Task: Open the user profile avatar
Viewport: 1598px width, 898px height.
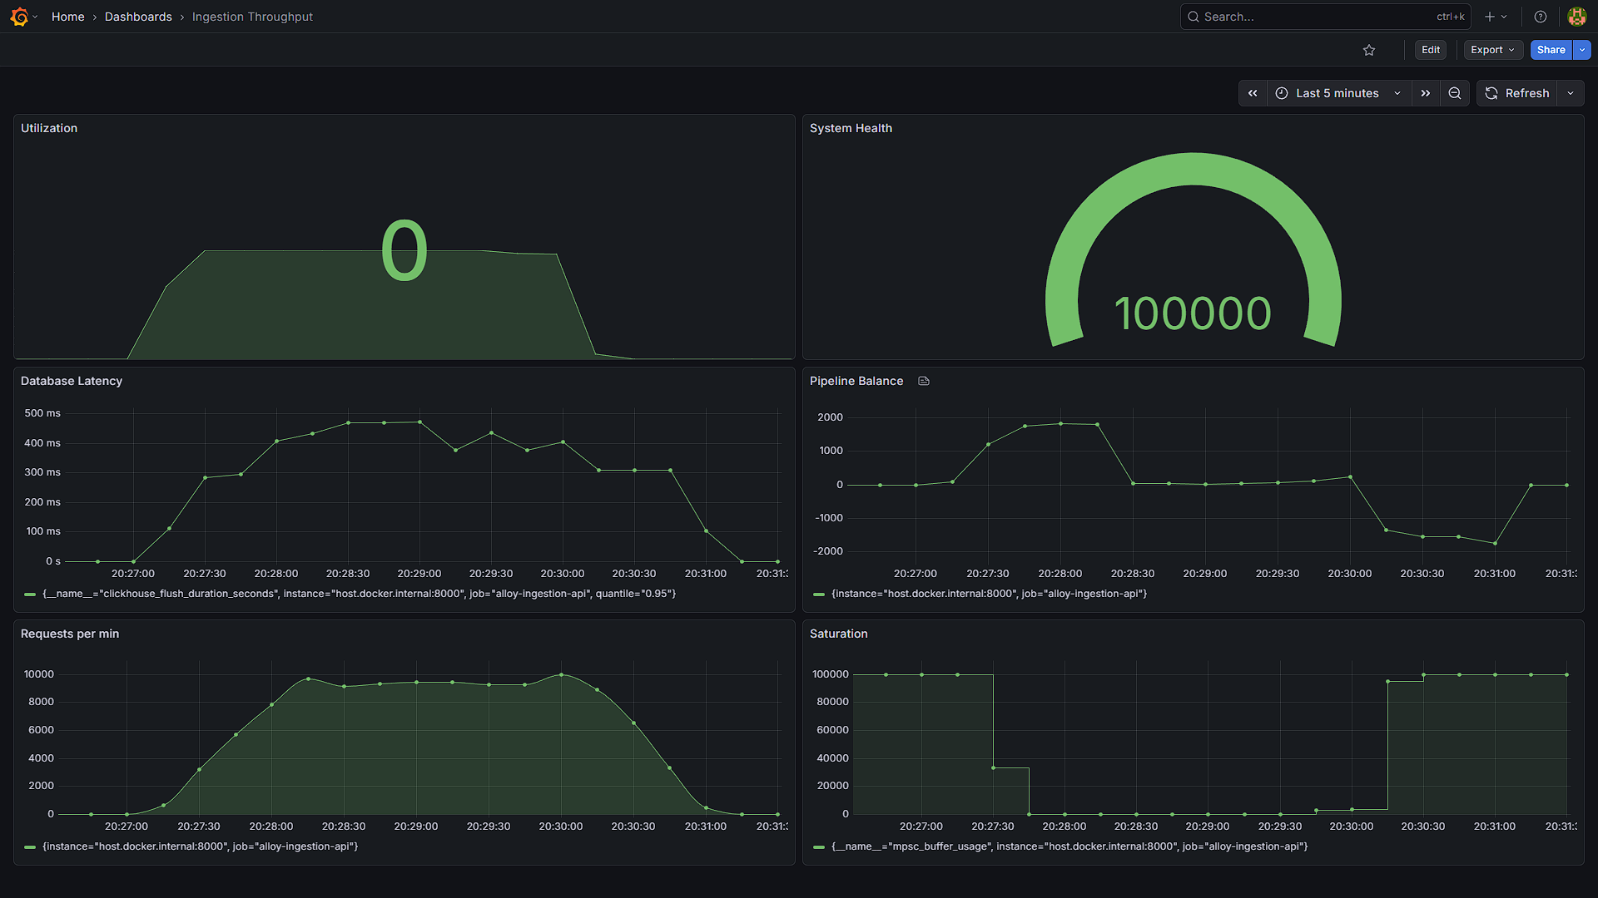Action: pyautogui.click(x=1576, y=17)
